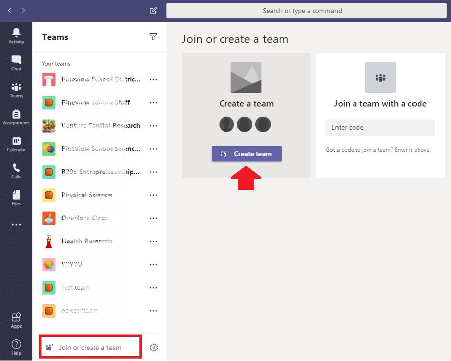Open more options for Pineview School Staff
The width and height of the screenshot is (451, 361).
(153, 103)
